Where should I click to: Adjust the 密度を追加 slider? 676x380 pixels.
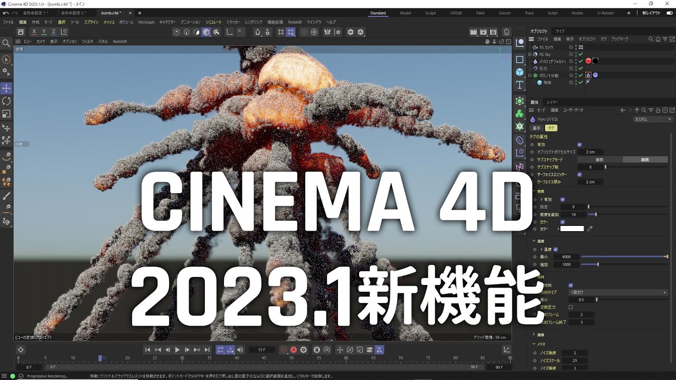point(627,214)
